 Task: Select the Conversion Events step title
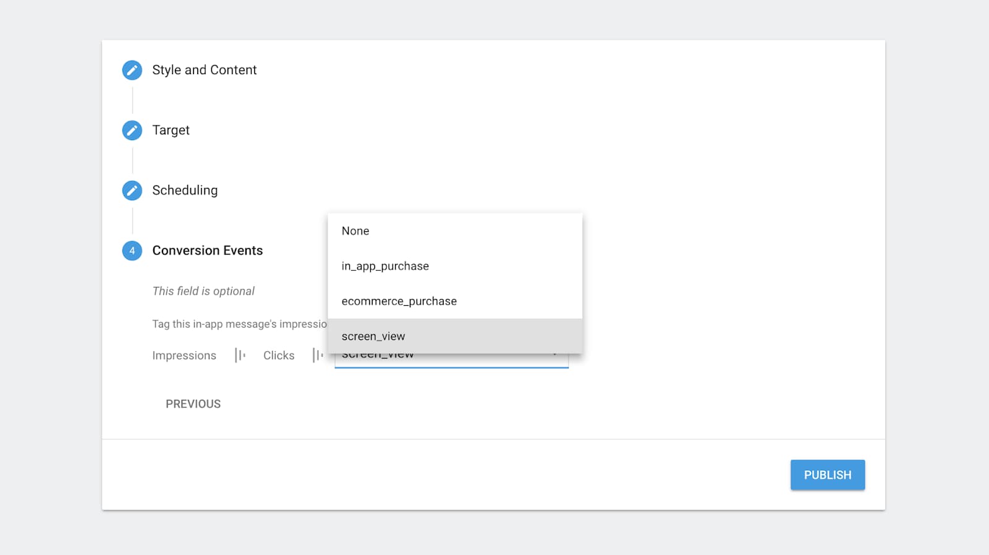[207, 250]
